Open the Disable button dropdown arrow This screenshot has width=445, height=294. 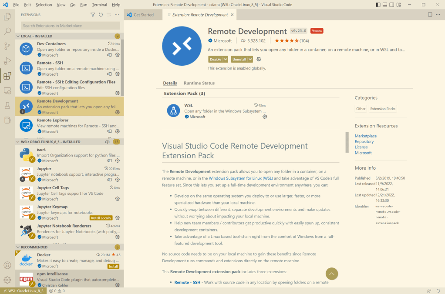coord(226,59)
